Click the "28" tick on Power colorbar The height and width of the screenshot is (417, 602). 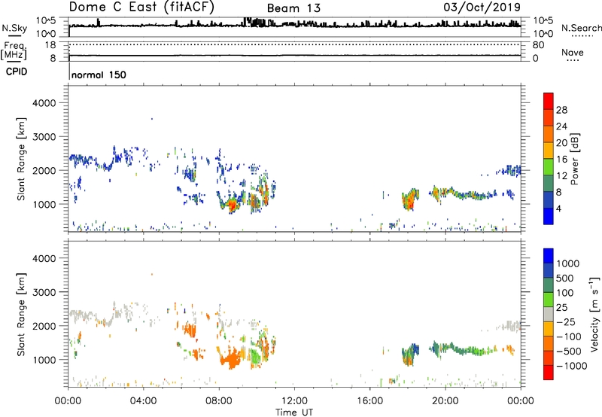tap(561, 110)
